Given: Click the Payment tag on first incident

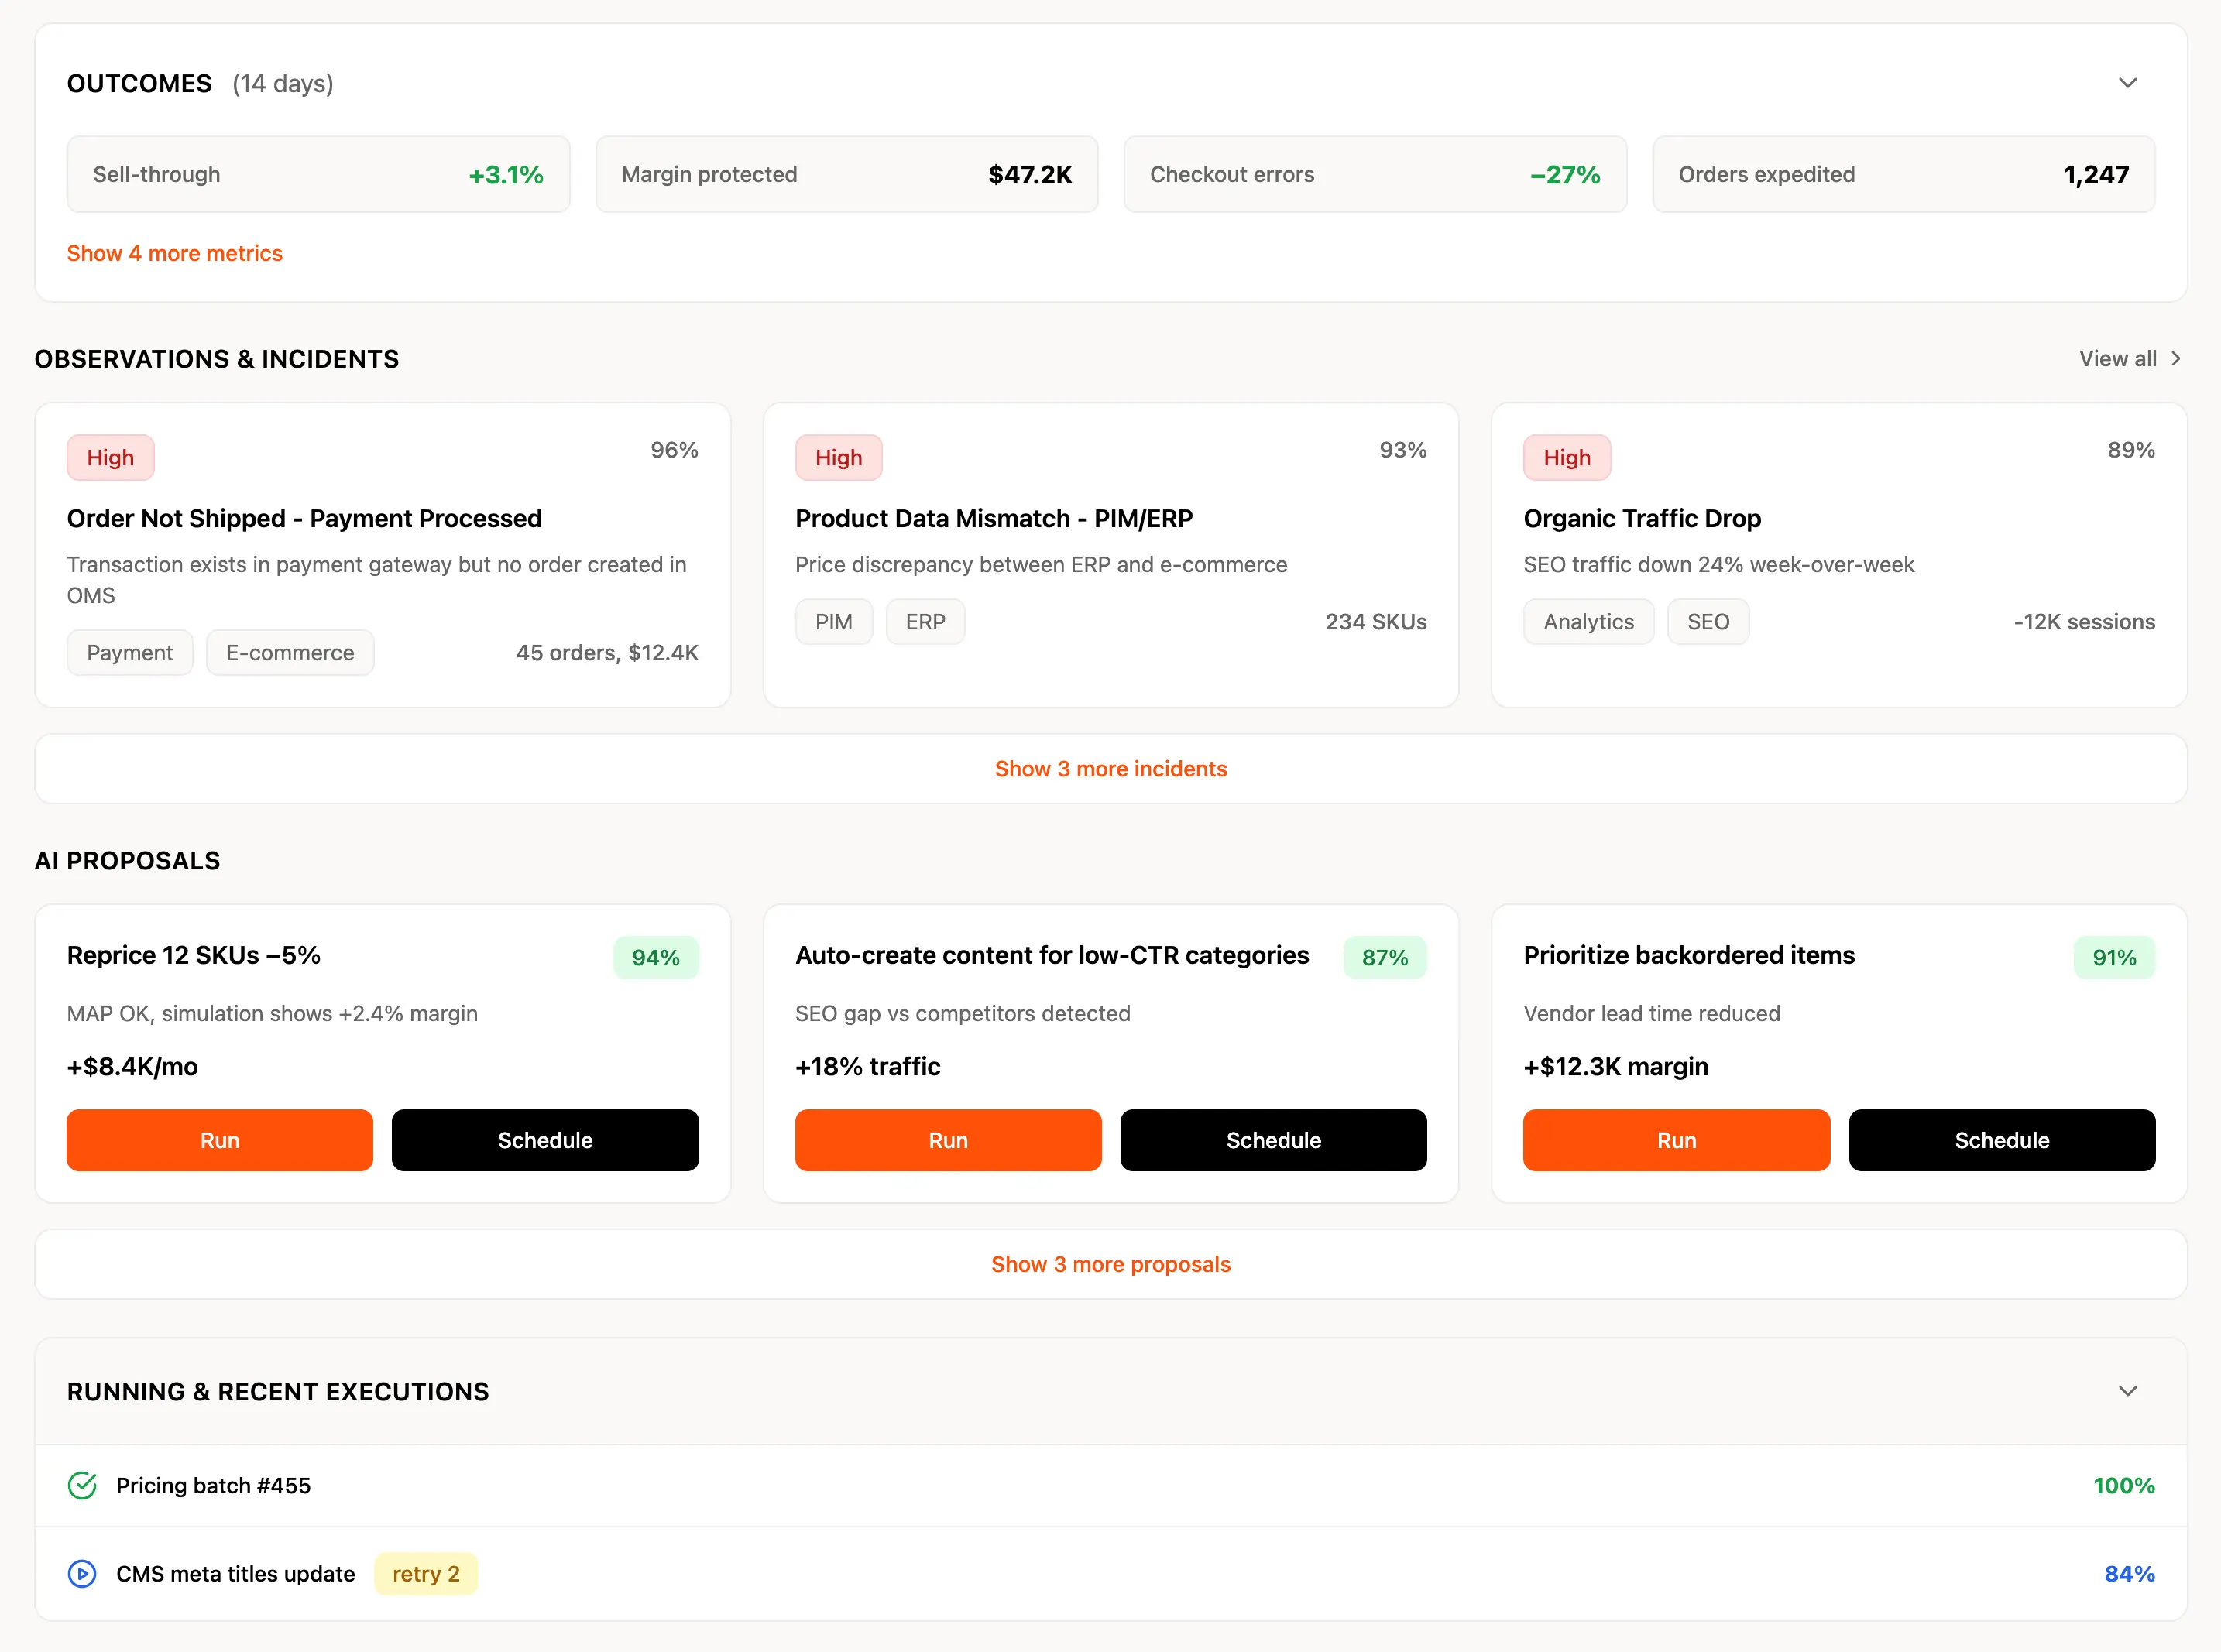Looking at the screenshot, I should click(x=129, y=653).
